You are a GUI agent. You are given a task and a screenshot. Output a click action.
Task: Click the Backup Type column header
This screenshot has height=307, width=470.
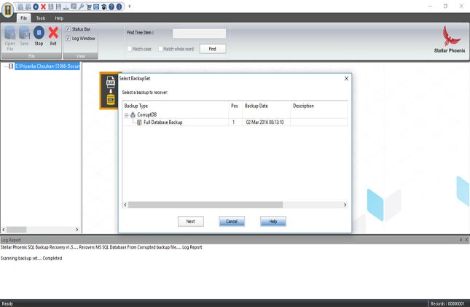coord(176,106)
